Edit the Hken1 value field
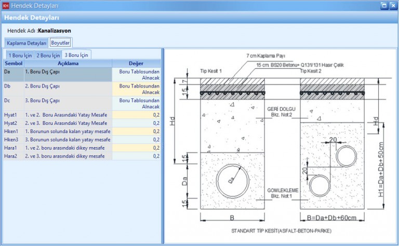The image size is (399, 246). [136, 132]
